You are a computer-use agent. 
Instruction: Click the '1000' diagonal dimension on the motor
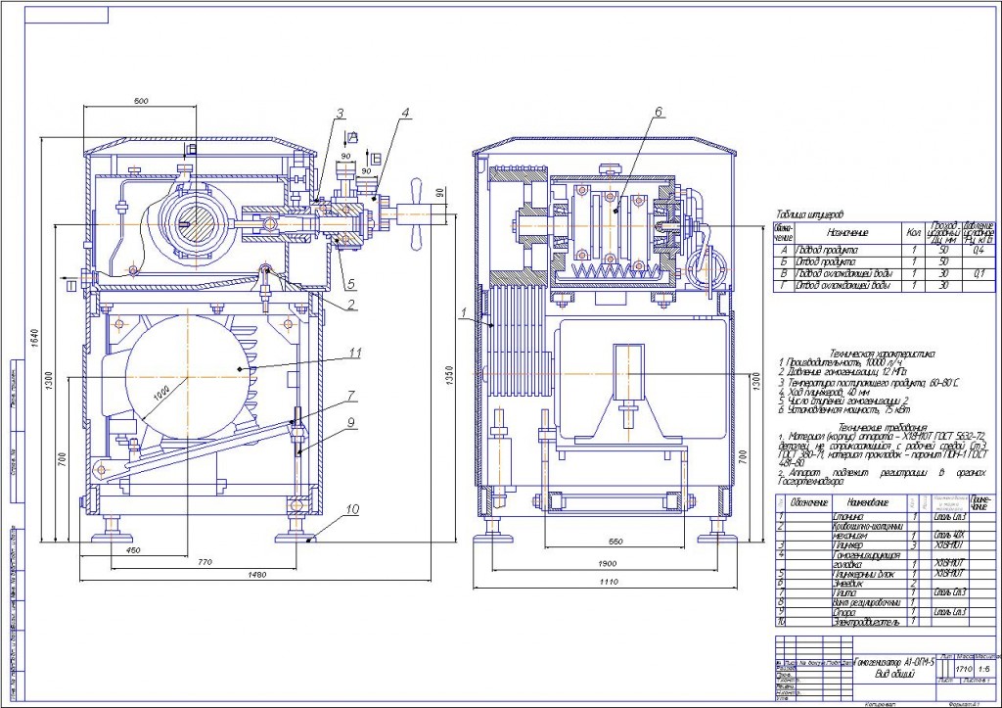pyautogui.click(x=161, y=394)
